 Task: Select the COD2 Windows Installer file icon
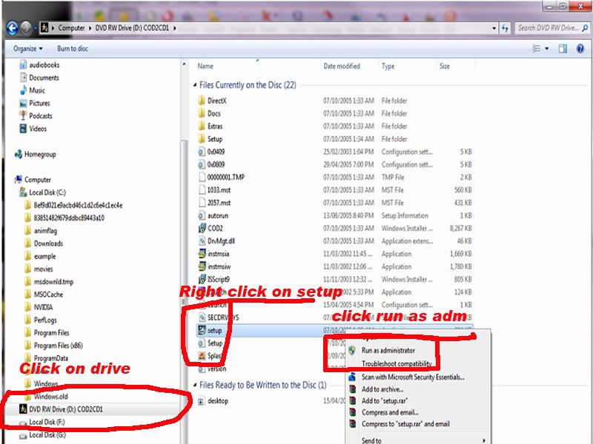202,228
